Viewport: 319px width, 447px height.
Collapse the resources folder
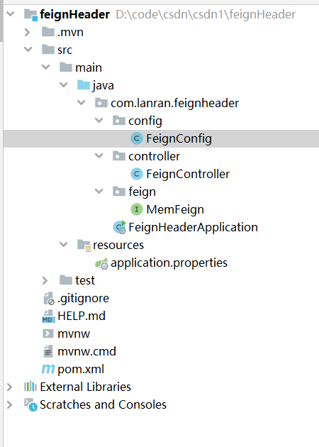coord(63,245)
